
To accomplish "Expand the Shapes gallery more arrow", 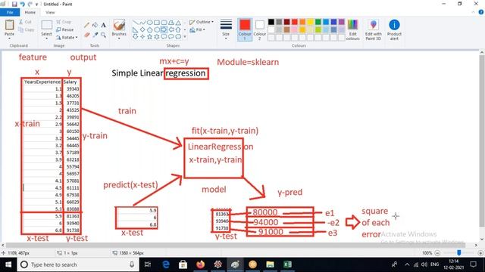I will pos(185,37).
